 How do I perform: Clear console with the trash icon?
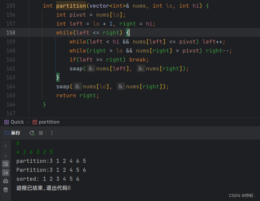(x=6, y=190)
